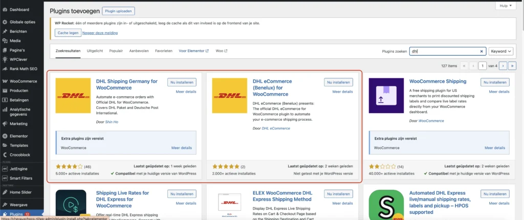This screenshot has width=524, height=220.
Task: Click the Weergave appearance icon
Action: pos(5,204)
